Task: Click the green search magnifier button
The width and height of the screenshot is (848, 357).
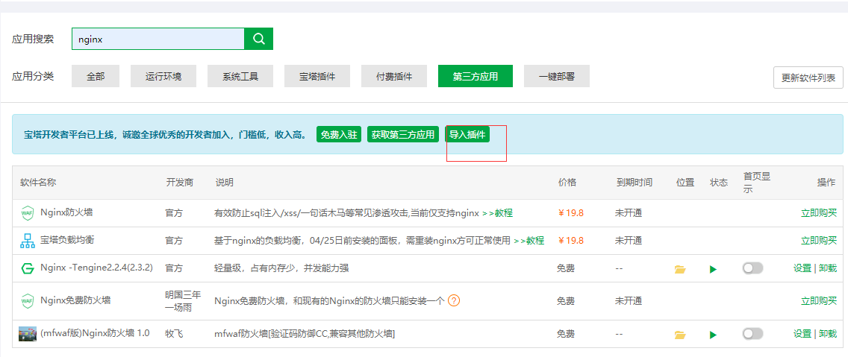Action: [258, 39]
